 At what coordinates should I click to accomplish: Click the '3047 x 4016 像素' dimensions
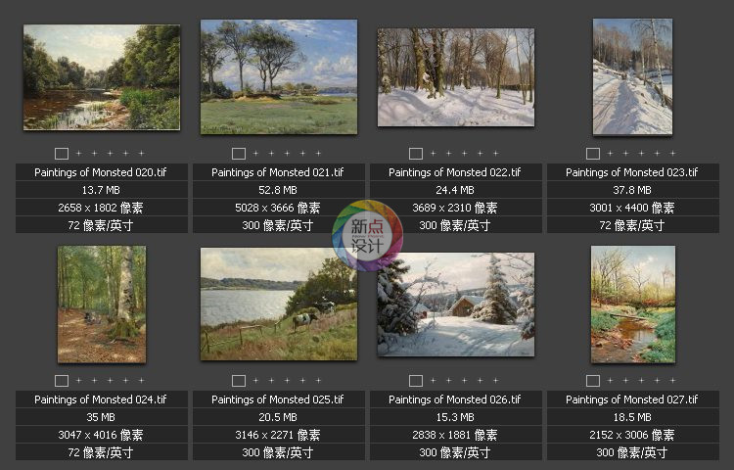[x=101, y=435]
